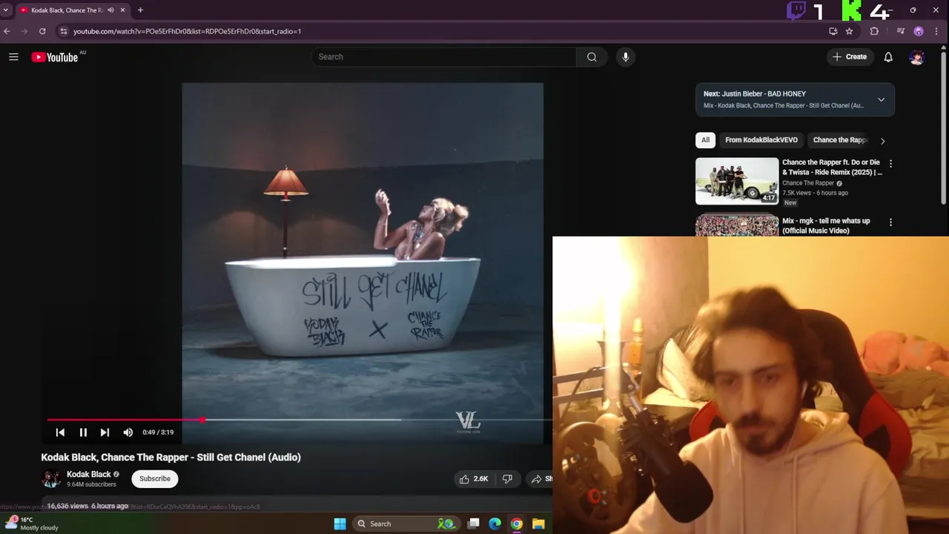Screen dimensions: 949x534
Task: Select From KodakBlackVEVO filter chip
Action: (x=761, y=140)
